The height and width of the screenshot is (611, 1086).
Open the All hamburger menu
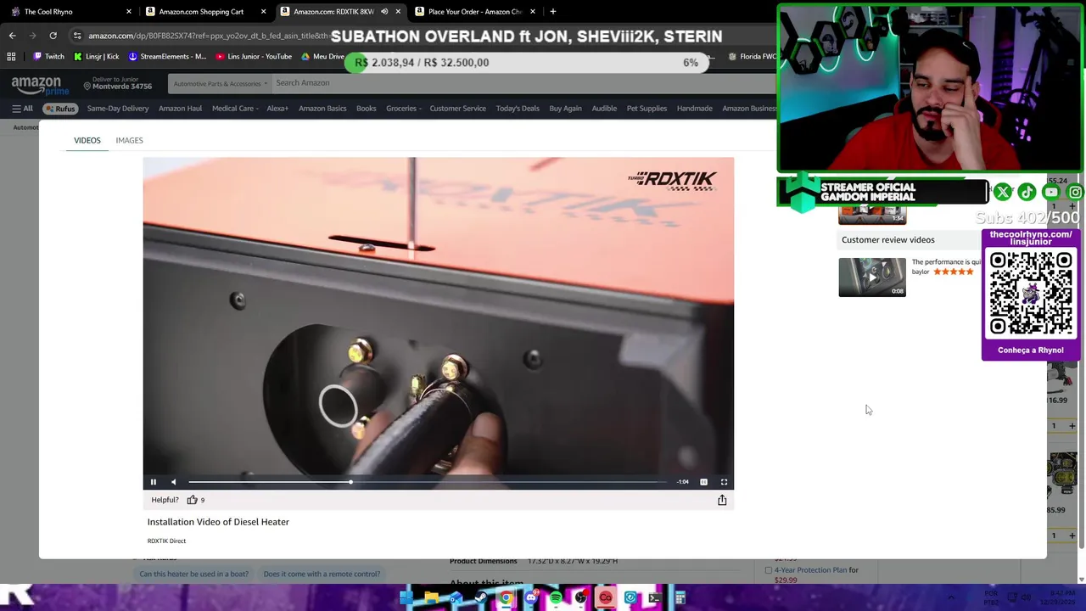pyautogui.click(x=22, y=109)
